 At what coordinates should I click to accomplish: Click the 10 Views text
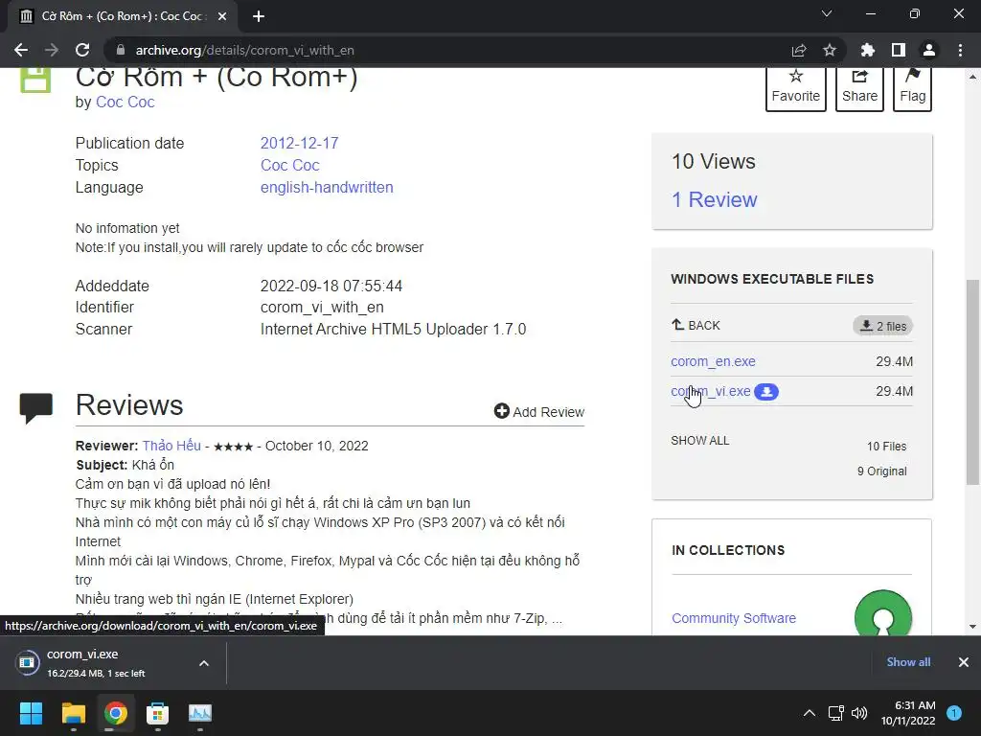tap(713, 161)
